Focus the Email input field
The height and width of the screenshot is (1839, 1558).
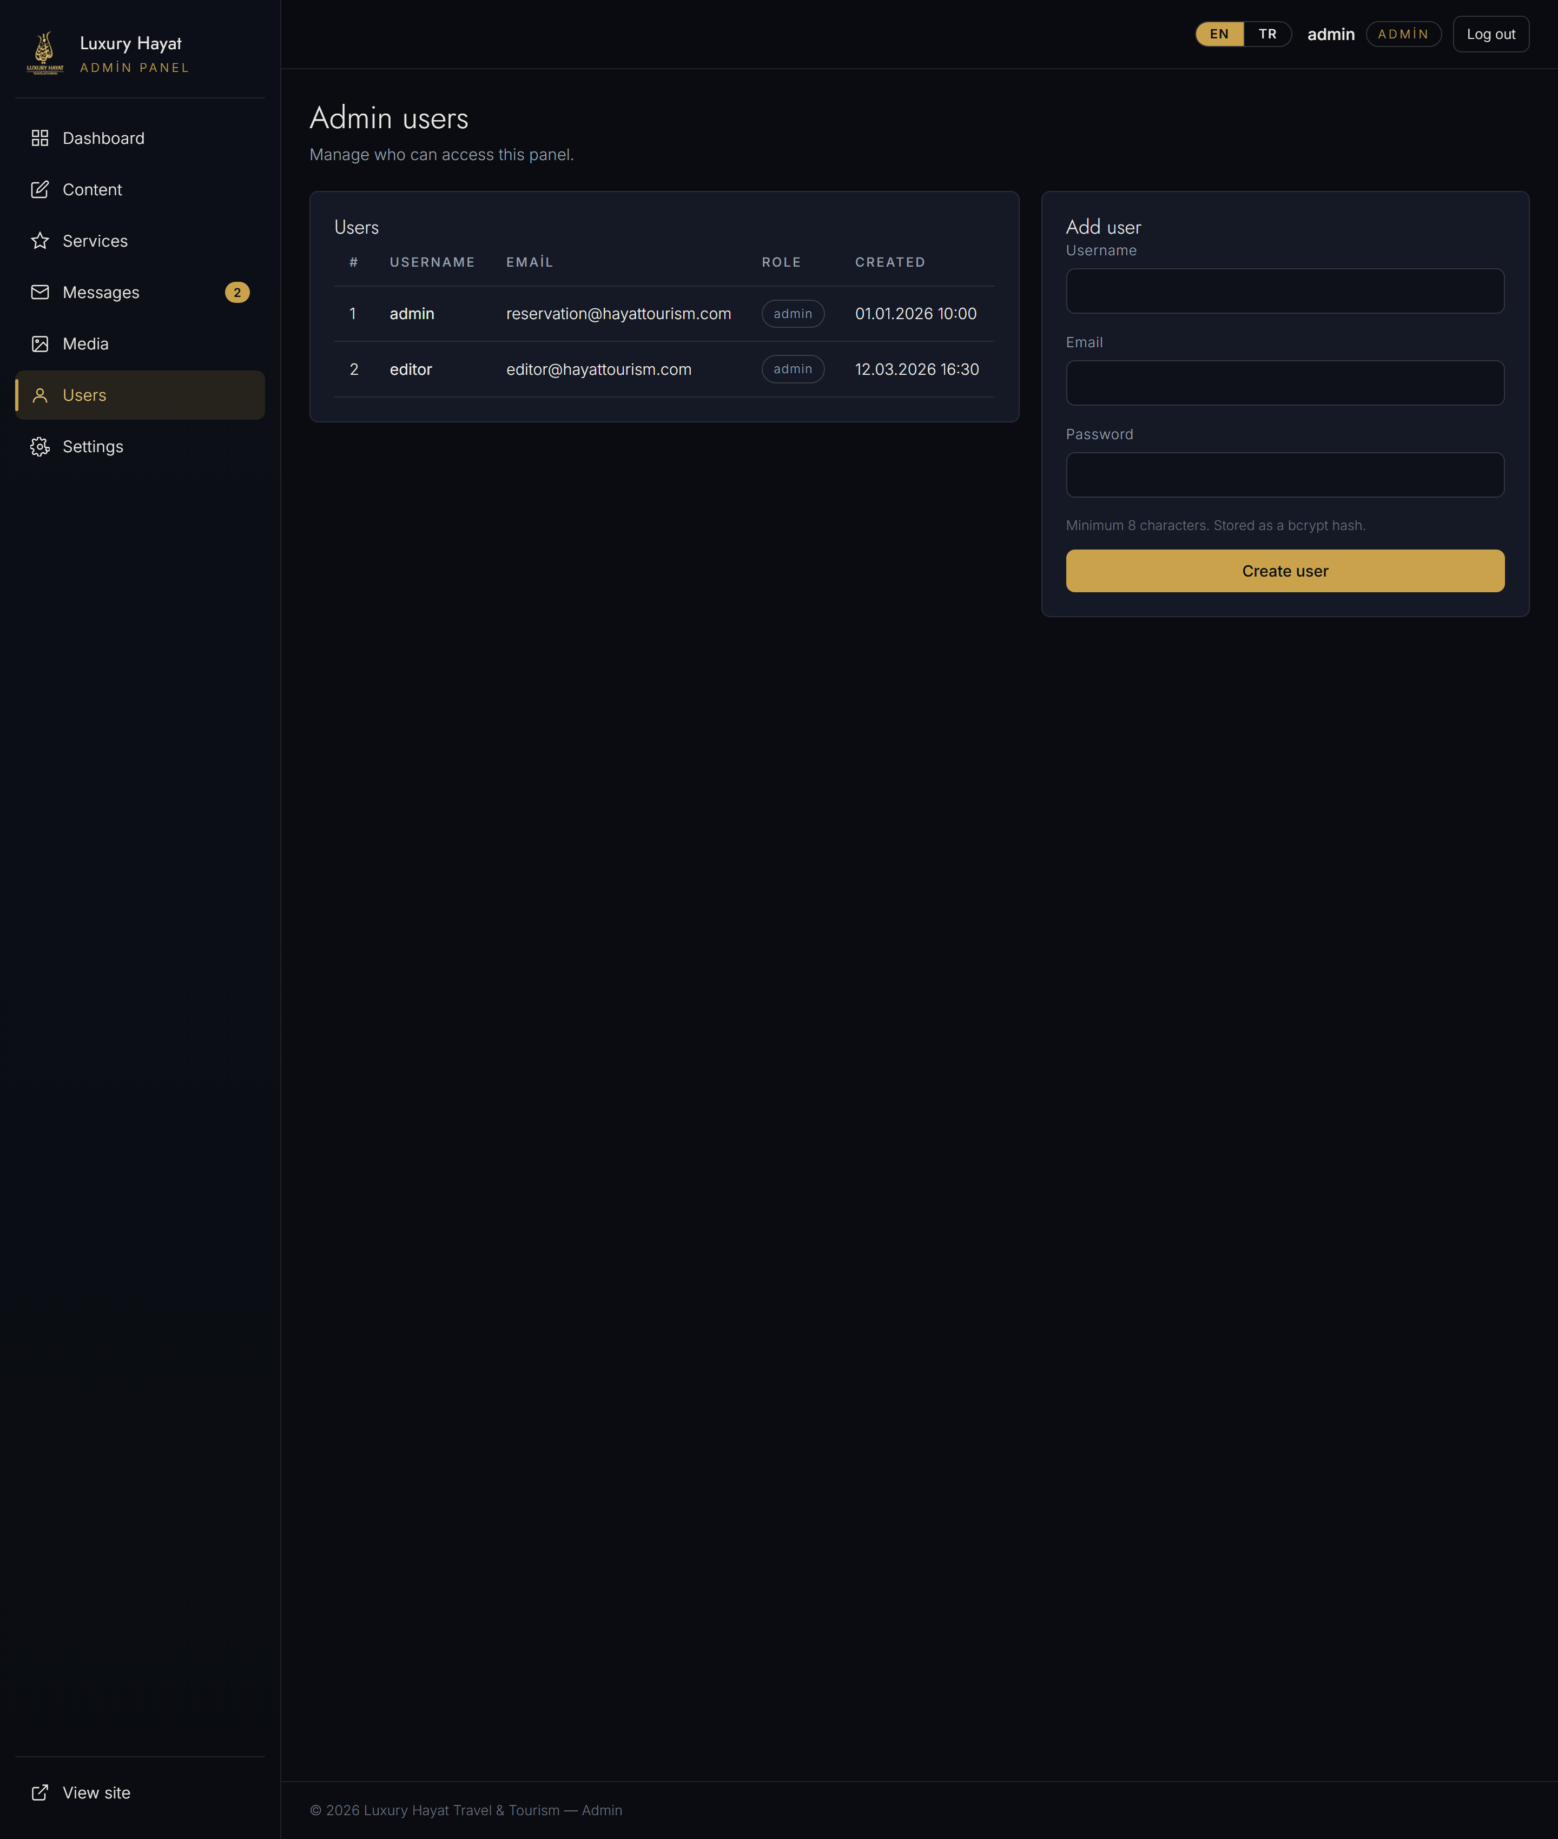click(1285, 382)
